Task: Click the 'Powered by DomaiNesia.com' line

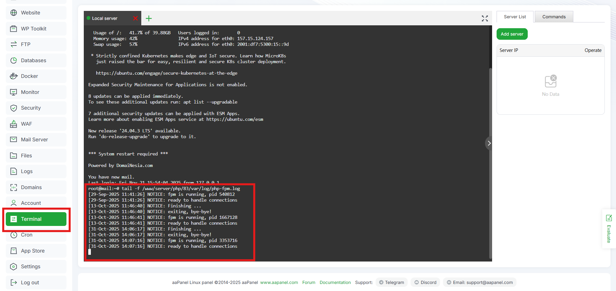Action: [120, 165]
